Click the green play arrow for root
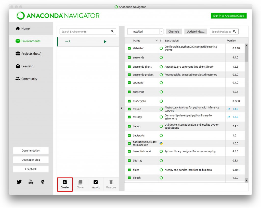The width and height of the screenshot is (261, 208). (105, 41)
